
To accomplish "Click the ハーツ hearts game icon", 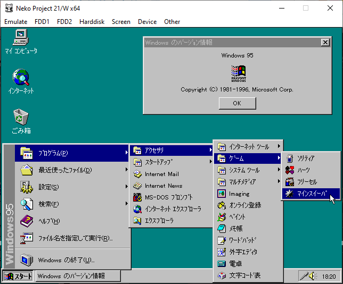I will [x=290, y=170].
